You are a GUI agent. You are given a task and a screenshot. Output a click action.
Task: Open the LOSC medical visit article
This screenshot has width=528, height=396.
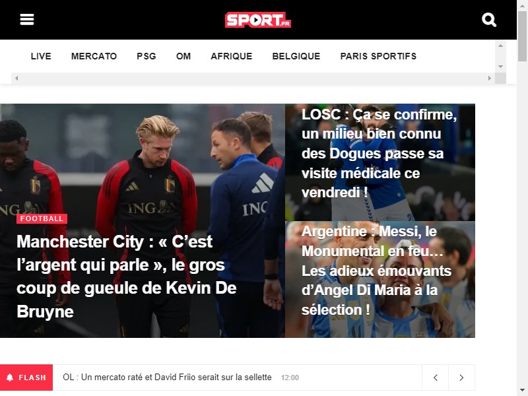coord(379,154)
